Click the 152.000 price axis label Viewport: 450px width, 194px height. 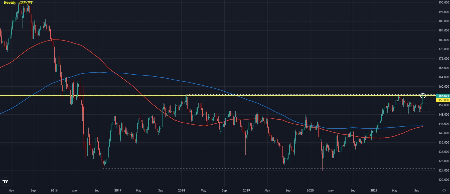444,105
